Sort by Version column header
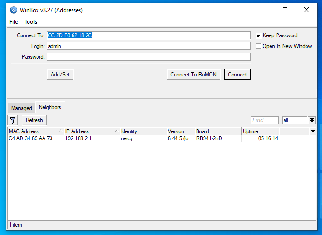322x235 pixels. pyautogui.click(x=181, y=131)
